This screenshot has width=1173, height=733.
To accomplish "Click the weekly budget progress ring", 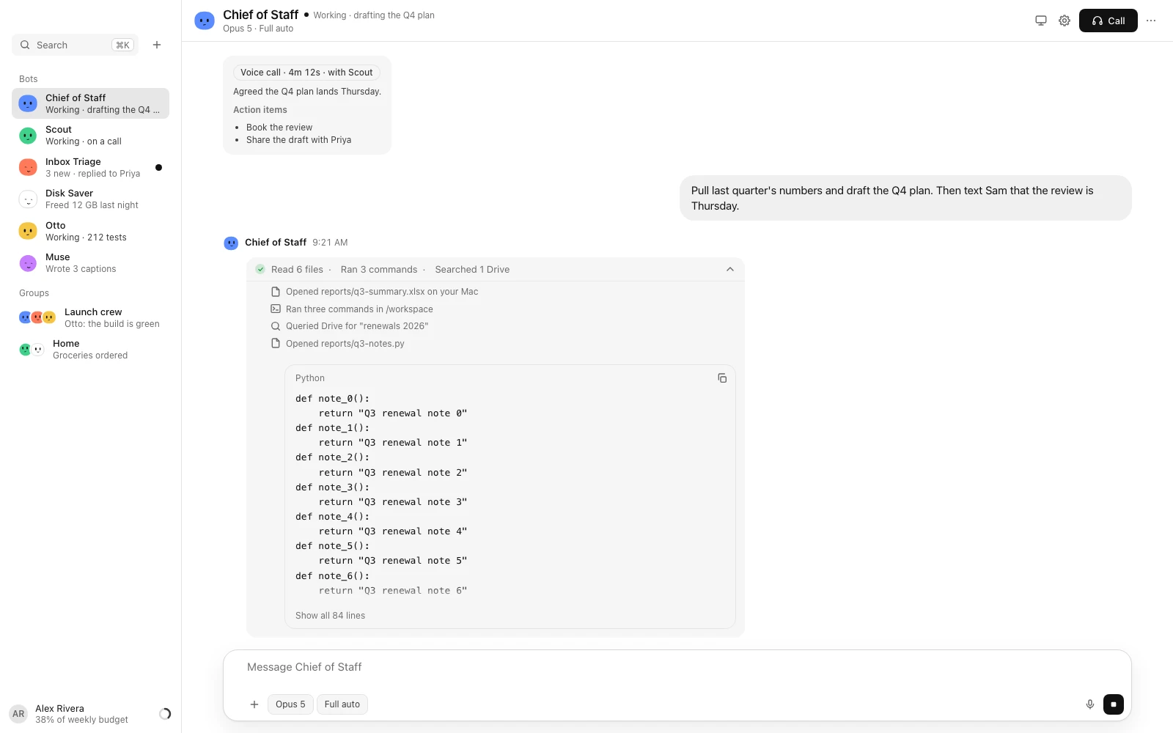I will (x=165, y=714).
